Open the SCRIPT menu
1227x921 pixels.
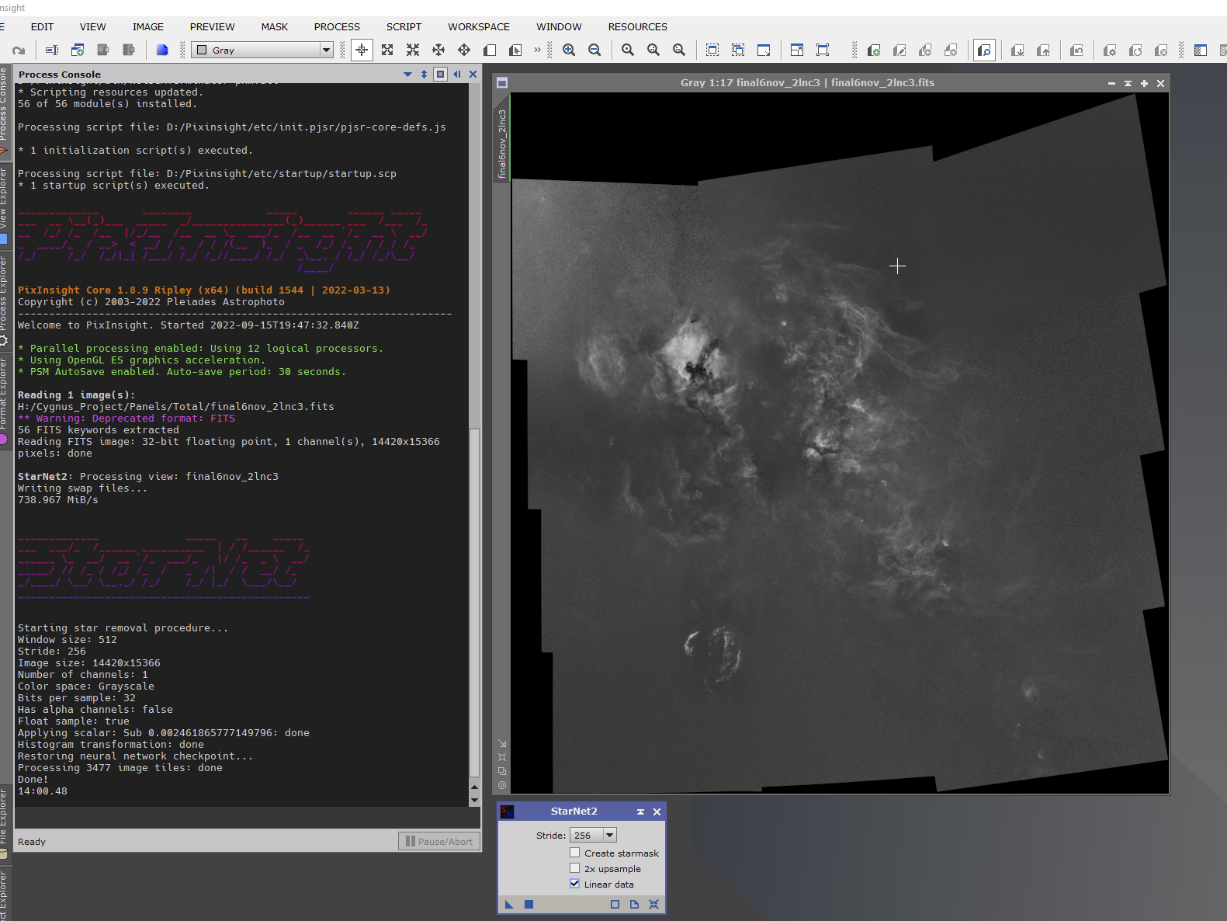click(x=404, y=26)
